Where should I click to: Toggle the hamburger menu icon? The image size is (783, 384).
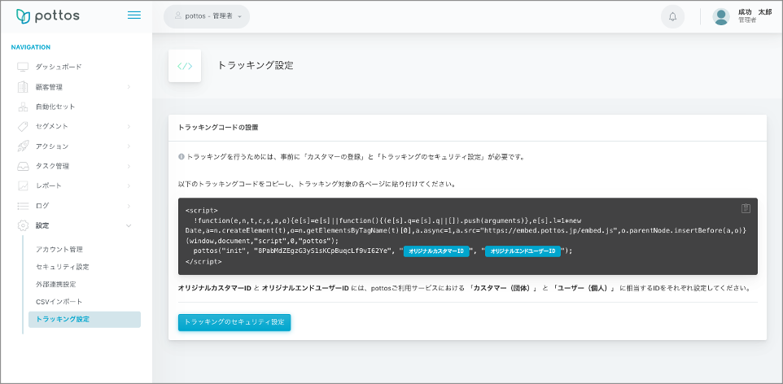tap(133, 15)
